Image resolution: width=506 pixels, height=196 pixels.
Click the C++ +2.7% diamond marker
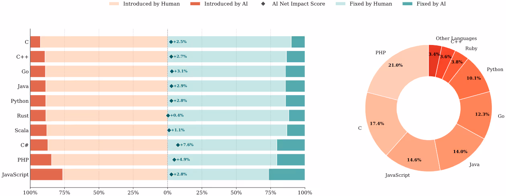[x=171, y=57]
